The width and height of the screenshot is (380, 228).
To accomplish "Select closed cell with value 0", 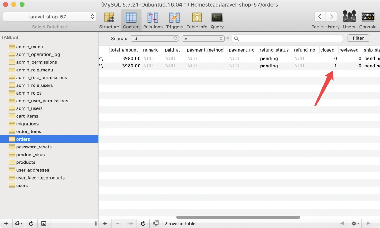I will 329,58.
